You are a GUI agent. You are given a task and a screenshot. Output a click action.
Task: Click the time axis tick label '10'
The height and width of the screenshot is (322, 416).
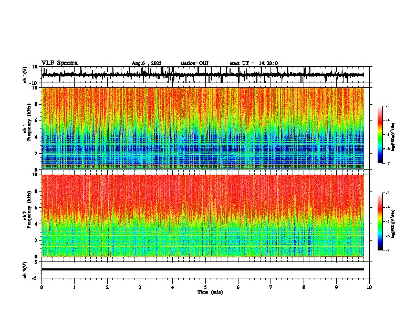click(369, 287)
